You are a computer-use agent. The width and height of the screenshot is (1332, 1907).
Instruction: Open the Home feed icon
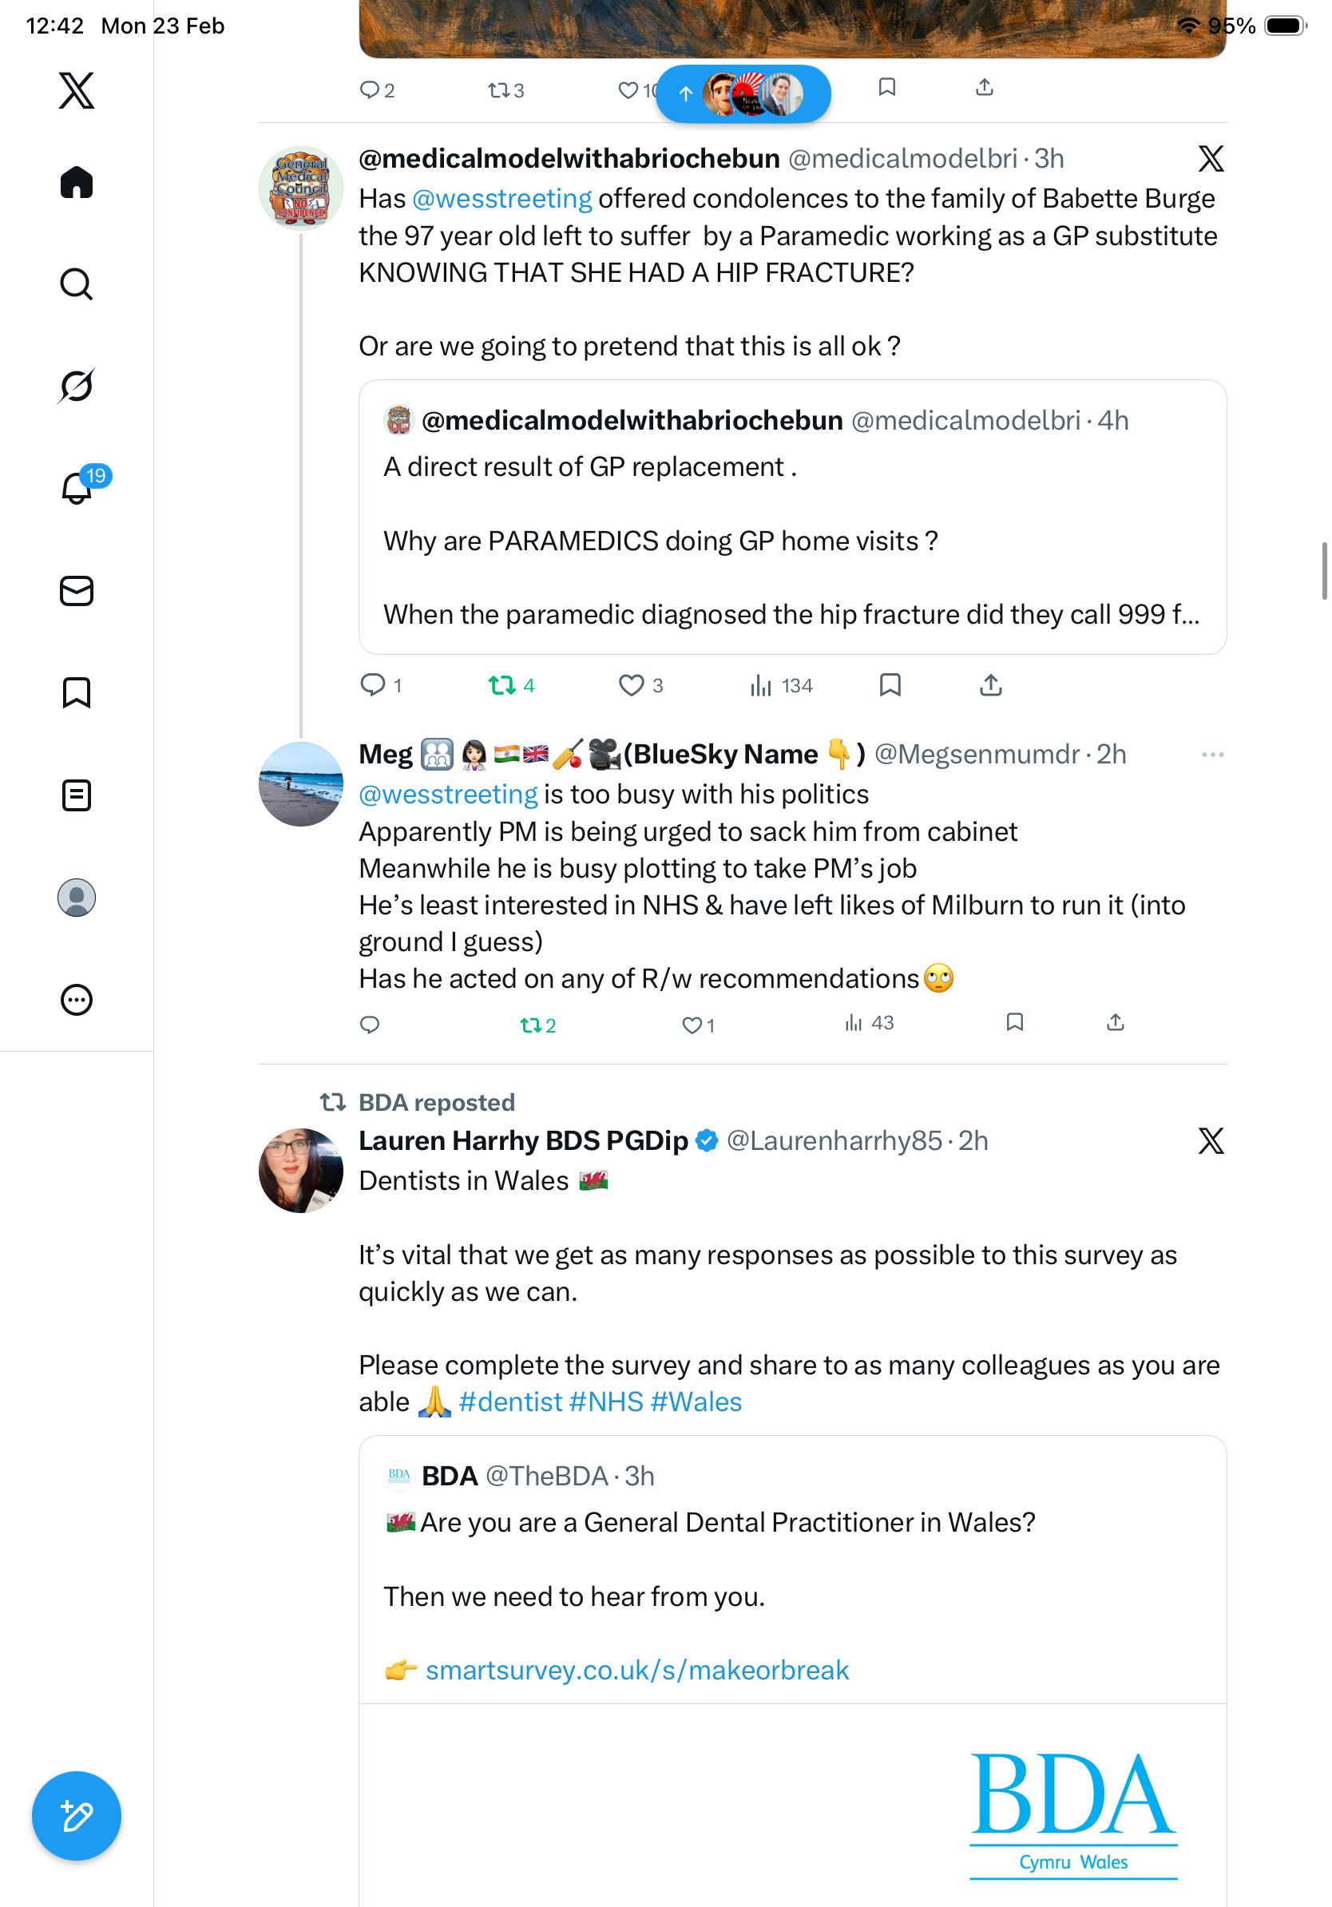pos(77,183)
